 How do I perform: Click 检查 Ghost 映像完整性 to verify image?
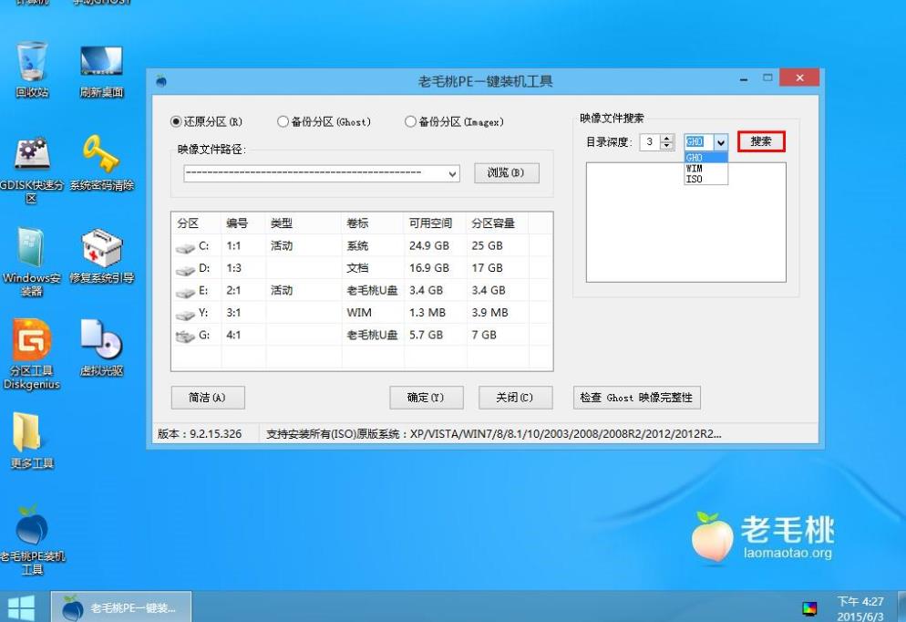click(x=639, y=398)
